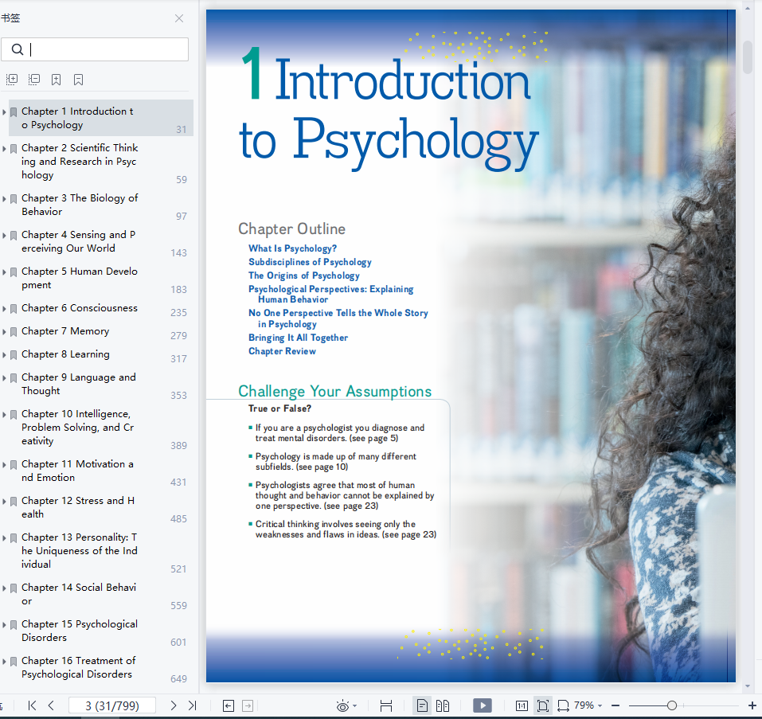Click No One Perspective Tells the Whole Story
Screen dimensions: 762x719
coord(338,318)
